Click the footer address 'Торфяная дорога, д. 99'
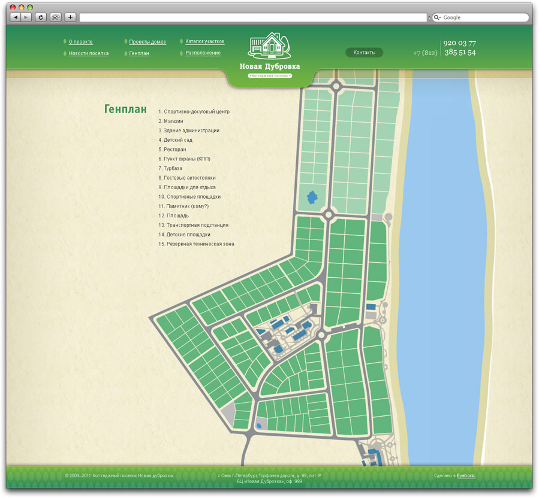Screen dimensions: 539x498 [284, 475]
